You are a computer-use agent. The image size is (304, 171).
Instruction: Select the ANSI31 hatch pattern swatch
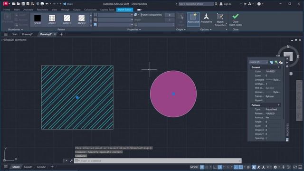(66, 19)
